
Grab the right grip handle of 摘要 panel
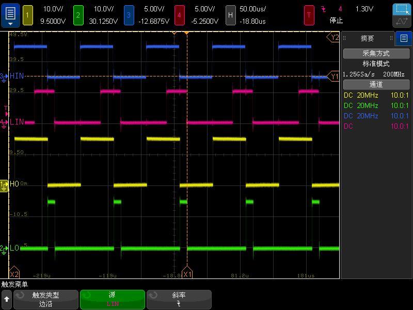pos(391,38)
